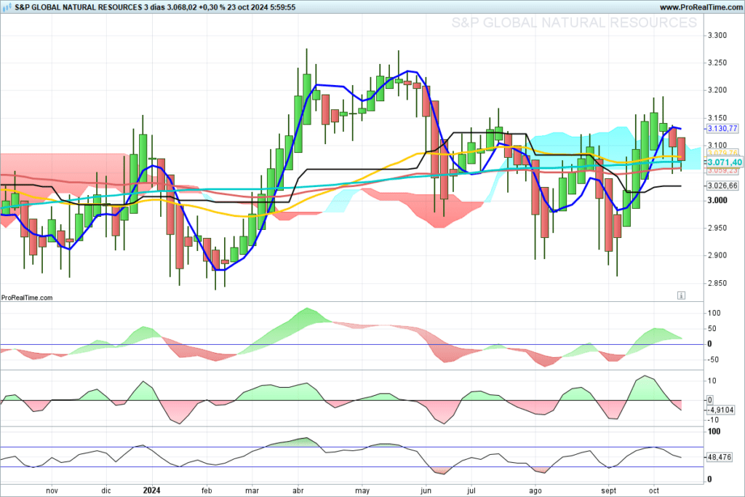Screen dimensions: 745x497
Task: Click the -50 level on first indicator scale
Action: click(x=713, y=359)
